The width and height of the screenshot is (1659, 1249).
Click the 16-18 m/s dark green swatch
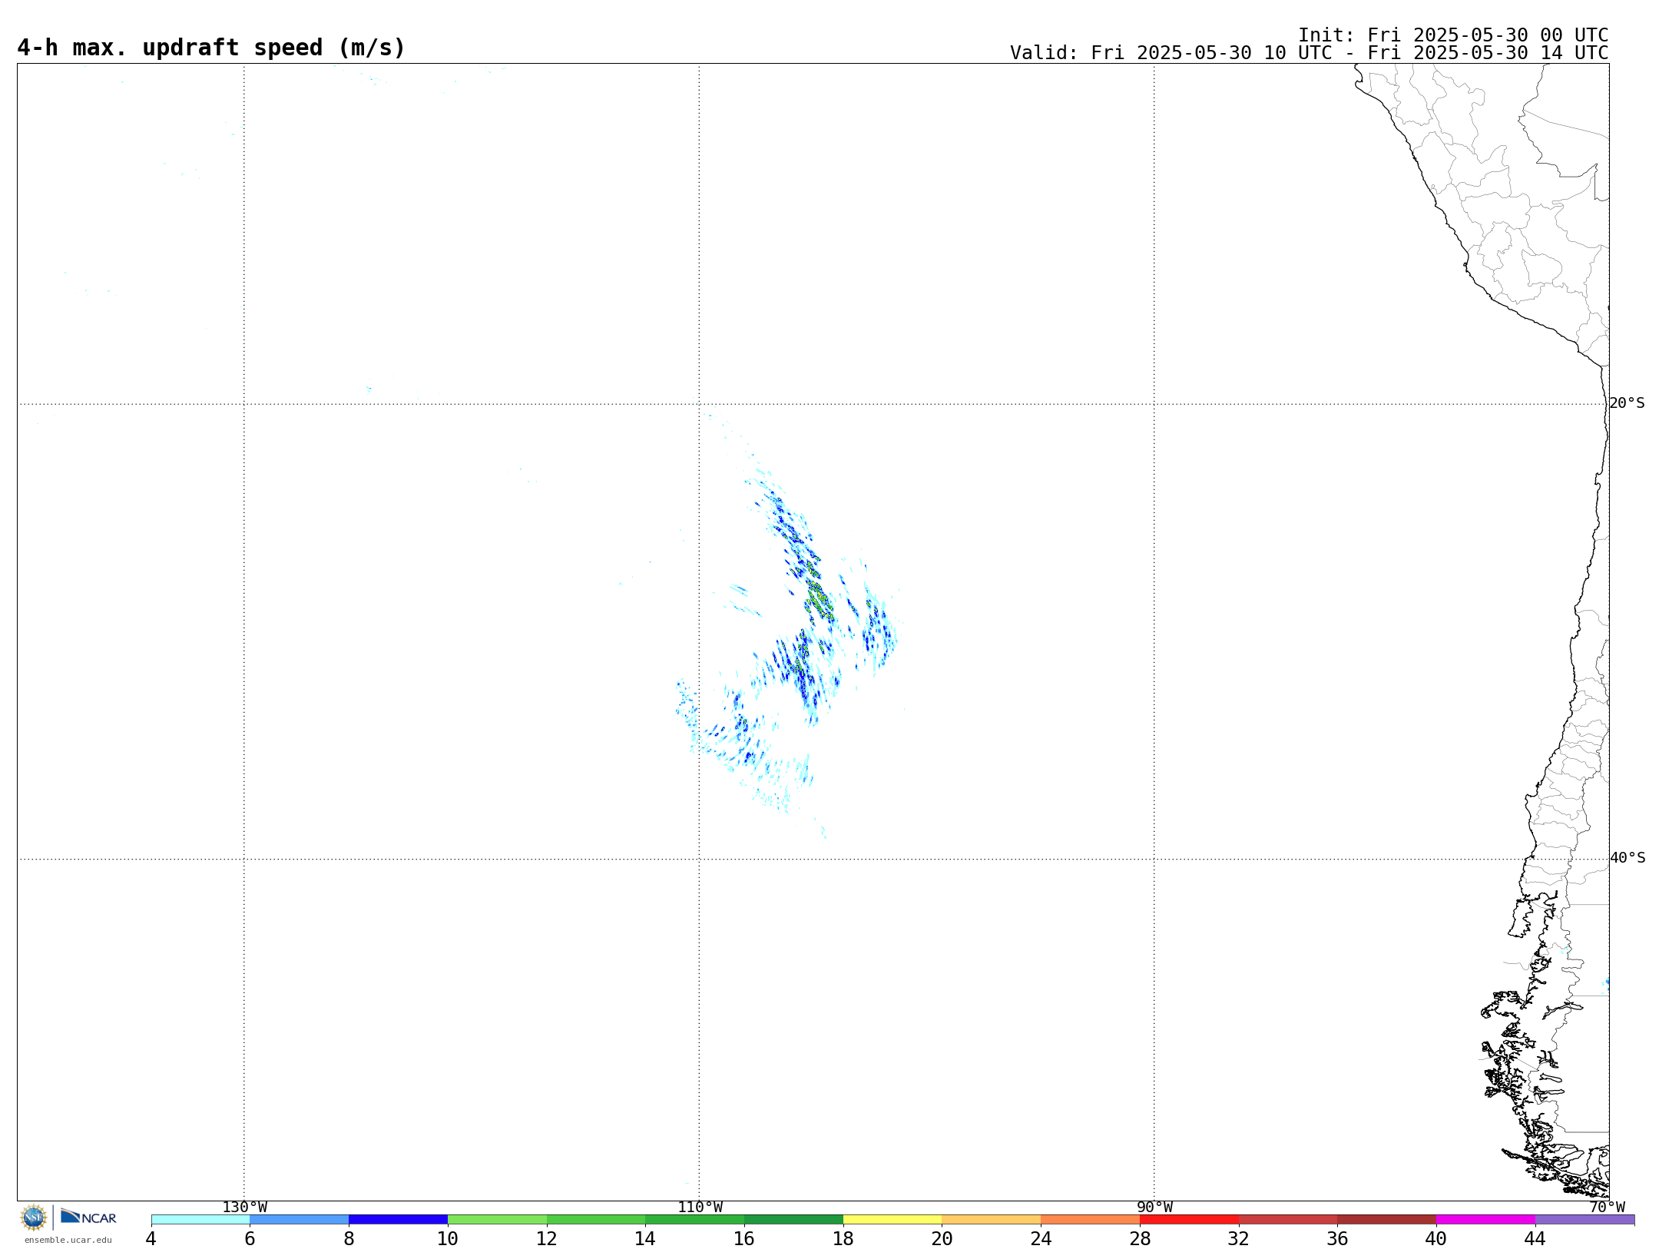[x=793, y=1220]
